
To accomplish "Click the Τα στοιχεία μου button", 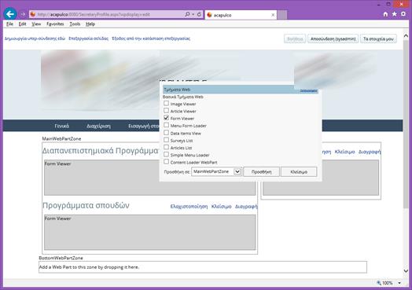I will pyautogui.click(x=378, y=39).
